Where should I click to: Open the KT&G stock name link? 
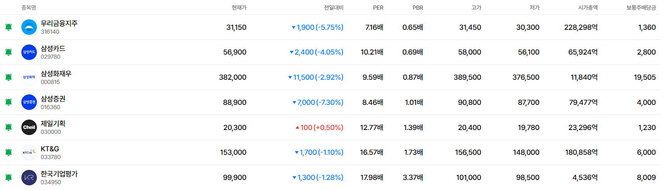coord(50,149)
